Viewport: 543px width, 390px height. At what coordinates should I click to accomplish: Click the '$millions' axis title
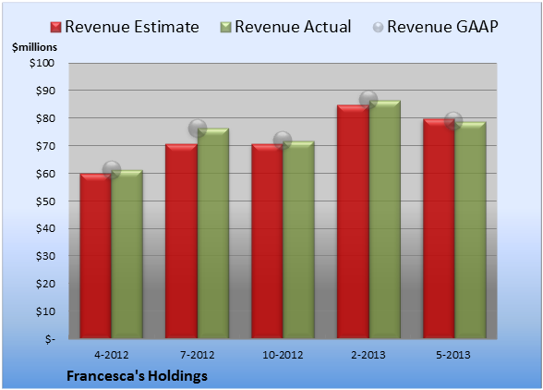point(35,47)
